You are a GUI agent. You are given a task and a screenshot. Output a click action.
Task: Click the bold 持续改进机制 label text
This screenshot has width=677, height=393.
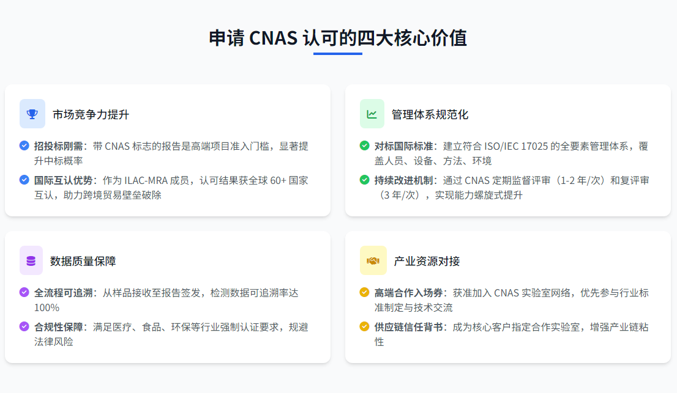click(x=403, y=180)
